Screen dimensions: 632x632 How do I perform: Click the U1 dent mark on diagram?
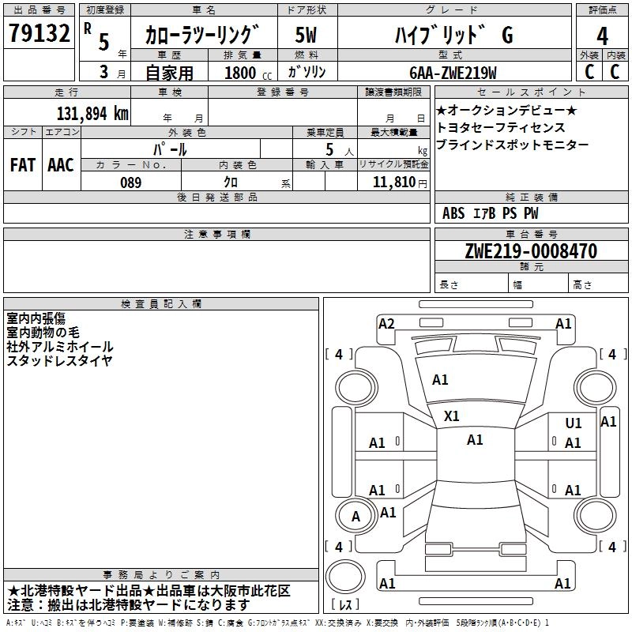tap(574, 423)
